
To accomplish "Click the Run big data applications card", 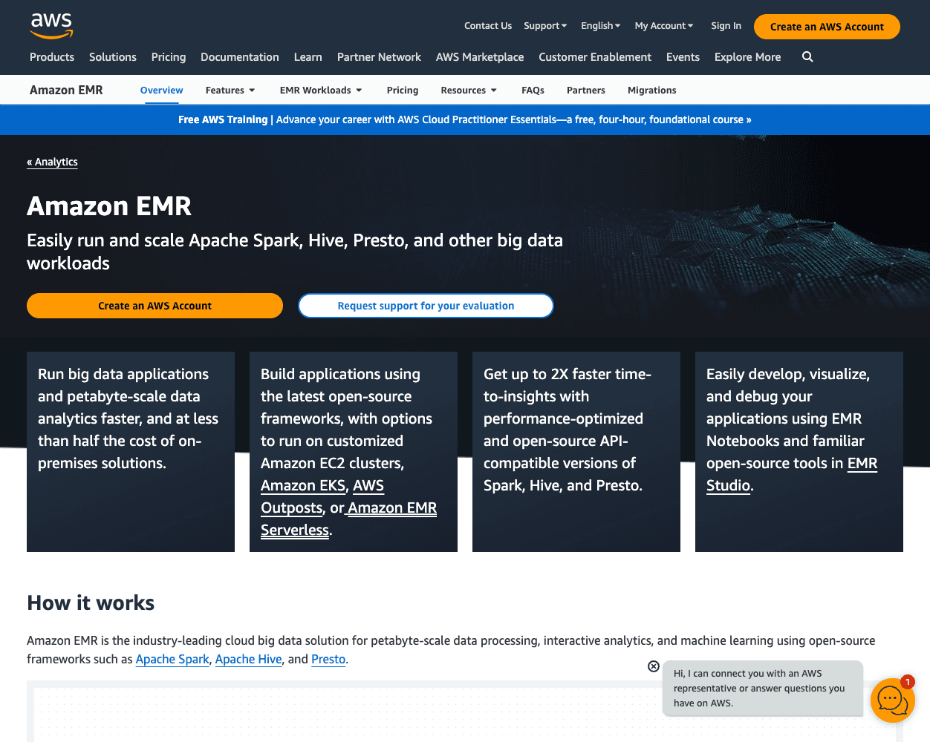I will (131, 452).
